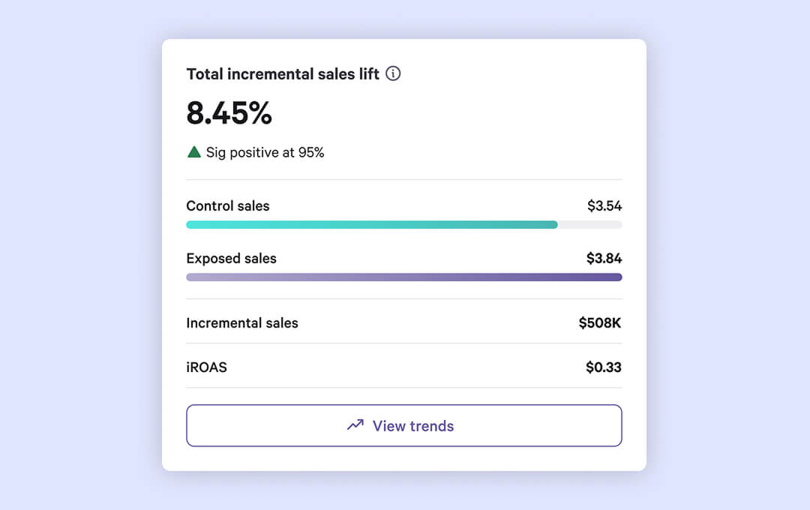Click the info badge beside Total incremental sales lift
Screen dimensions: 810x510
393,73
